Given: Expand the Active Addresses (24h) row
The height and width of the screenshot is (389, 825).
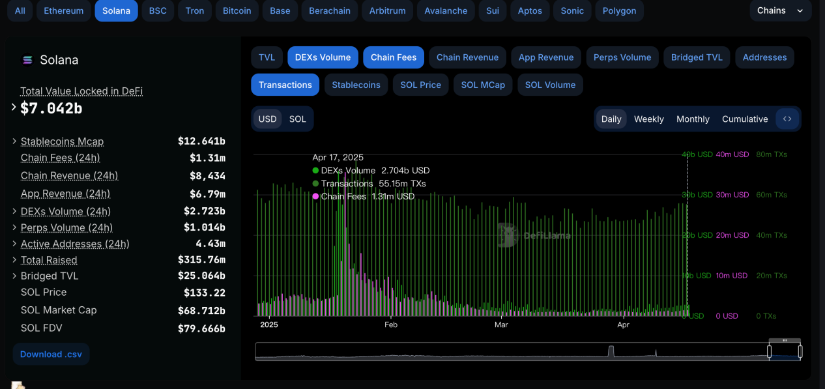Looking at the screenshot, I should (x=14, y=244).
